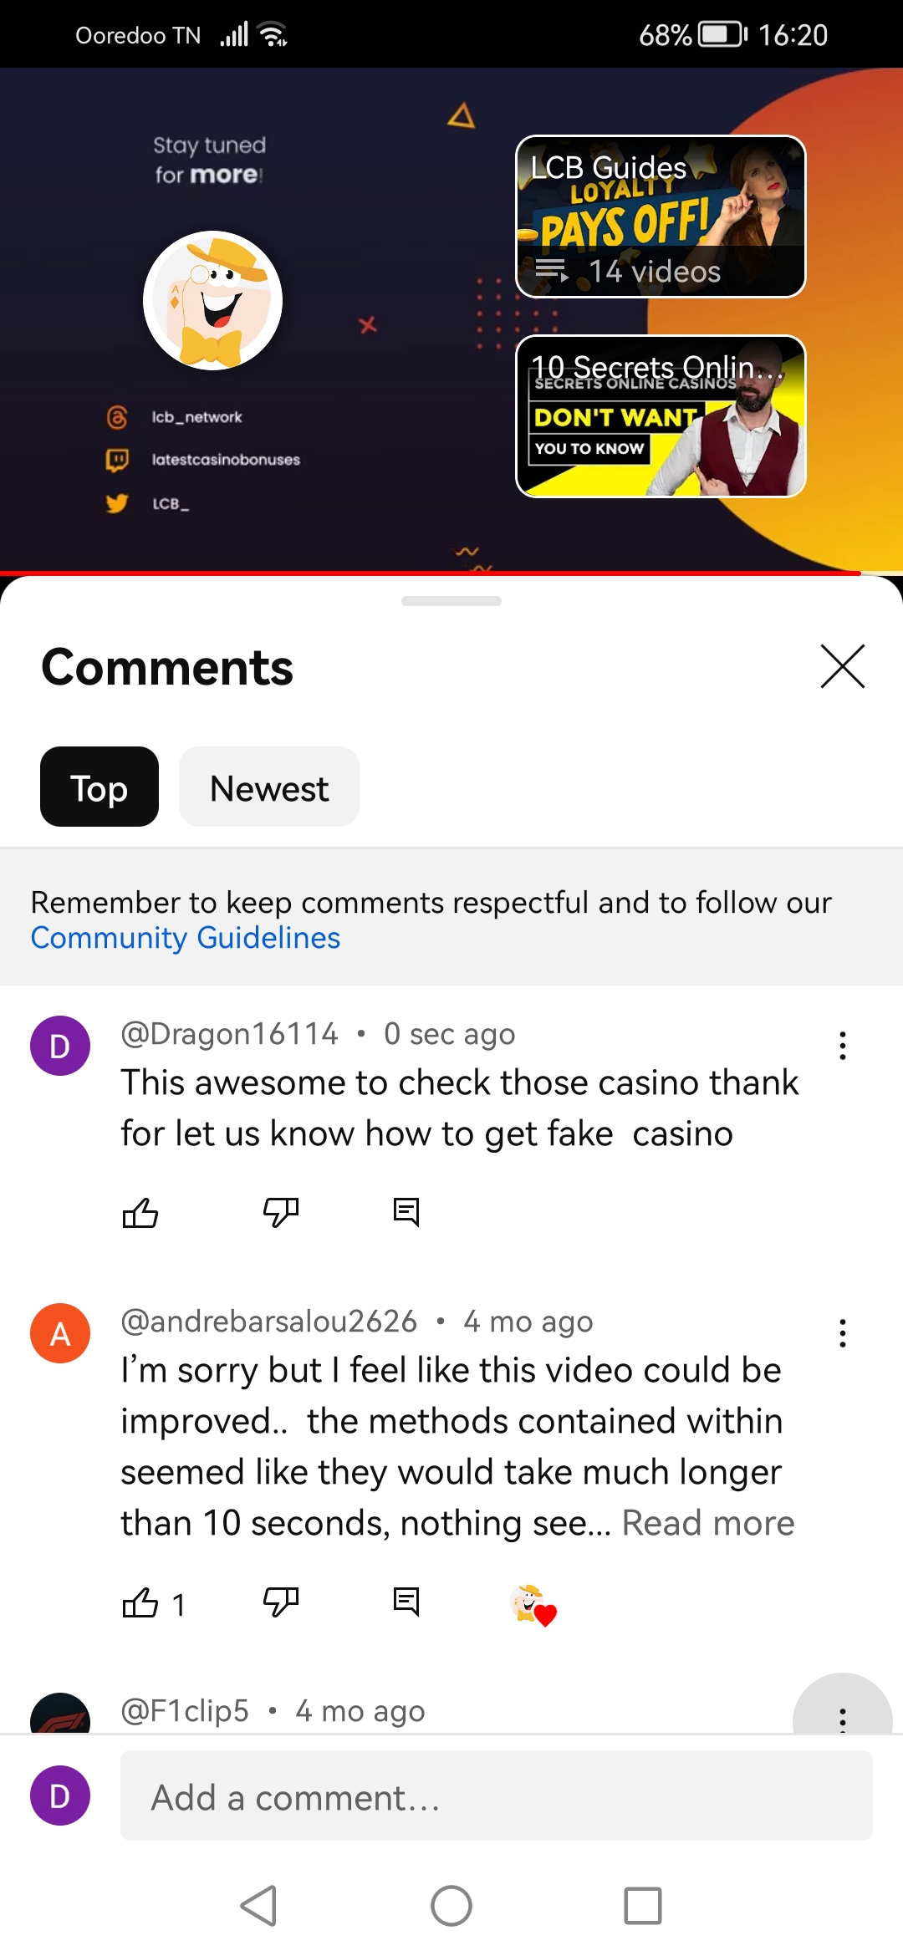Open the Community Guidelines link

[186, 938]
